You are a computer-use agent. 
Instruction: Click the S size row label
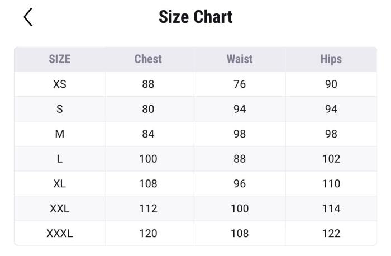(60, 109)
